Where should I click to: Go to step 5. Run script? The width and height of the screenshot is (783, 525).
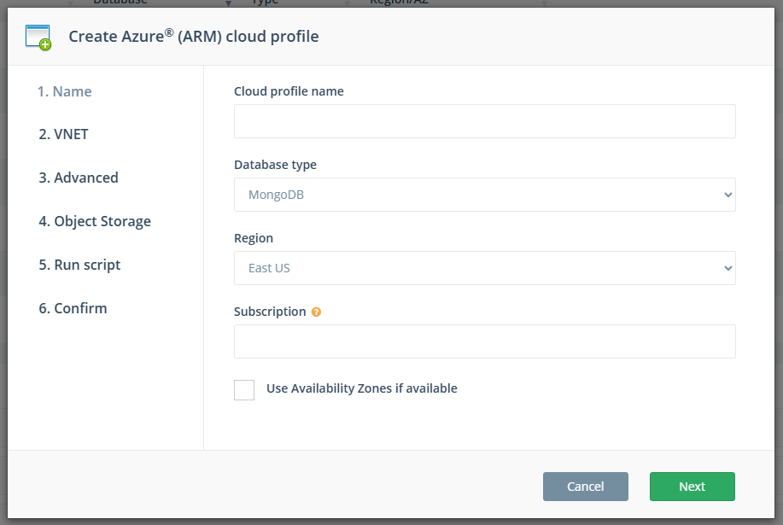(80, 265)
